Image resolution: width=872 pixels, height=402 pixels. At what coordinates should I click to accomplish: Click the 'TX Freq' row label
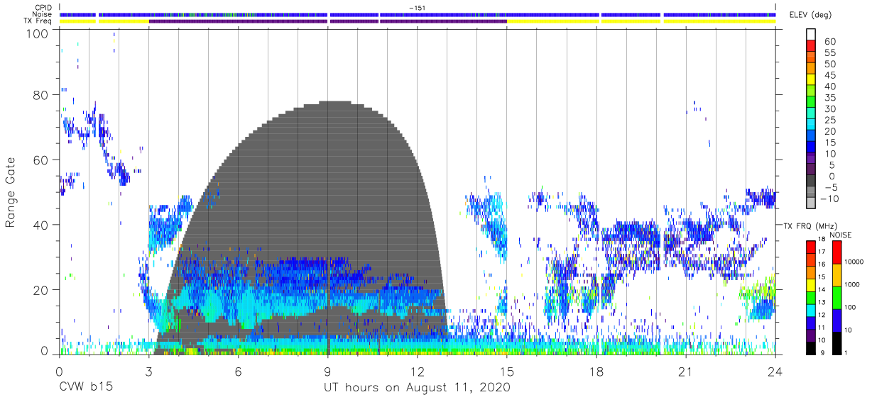[38, 21]
